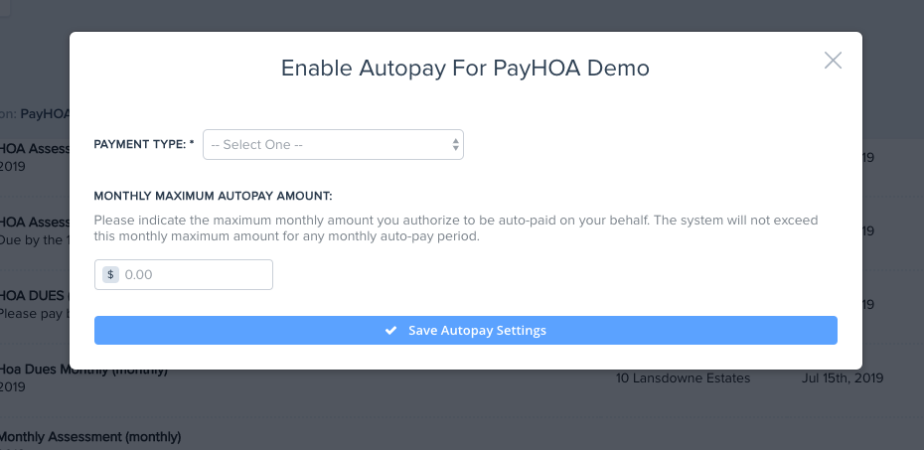The width and height of the screenshot is (924, 450).
Task: Click the 'PAYMENT TYPE' label
Action: click(143, 145)
